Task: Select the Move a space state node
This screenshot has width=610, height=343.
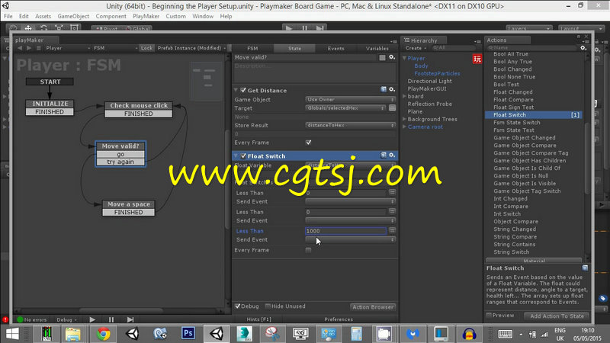Action: pos(128,208)
